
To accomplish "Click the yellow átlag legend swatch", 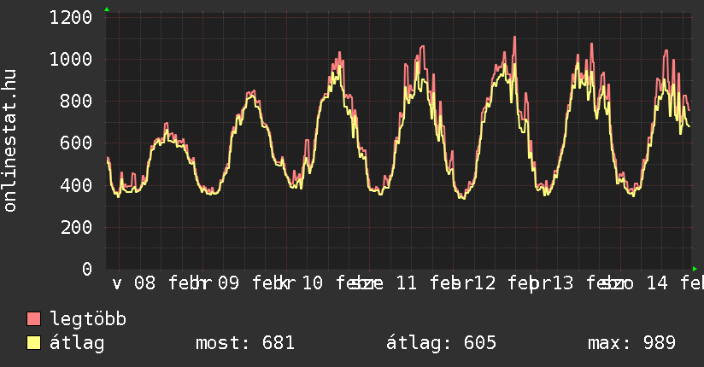I will [34, 343].
